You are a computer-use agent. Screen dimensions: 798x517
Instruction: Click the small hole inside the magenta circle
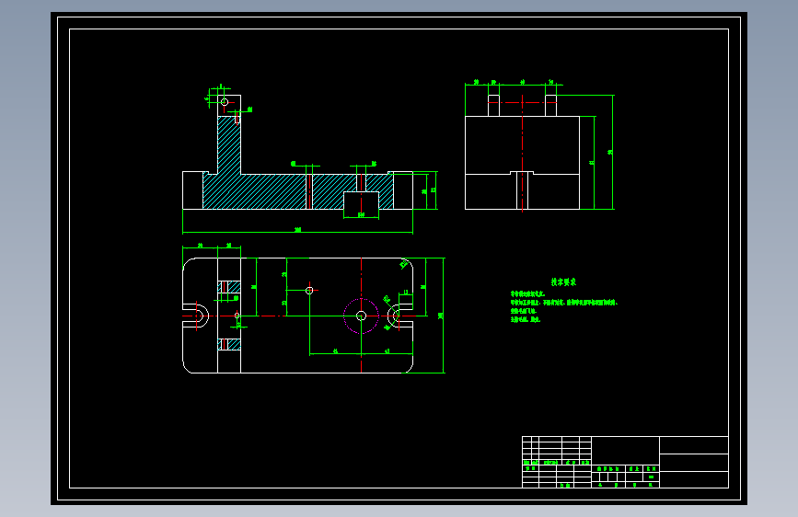362,316
